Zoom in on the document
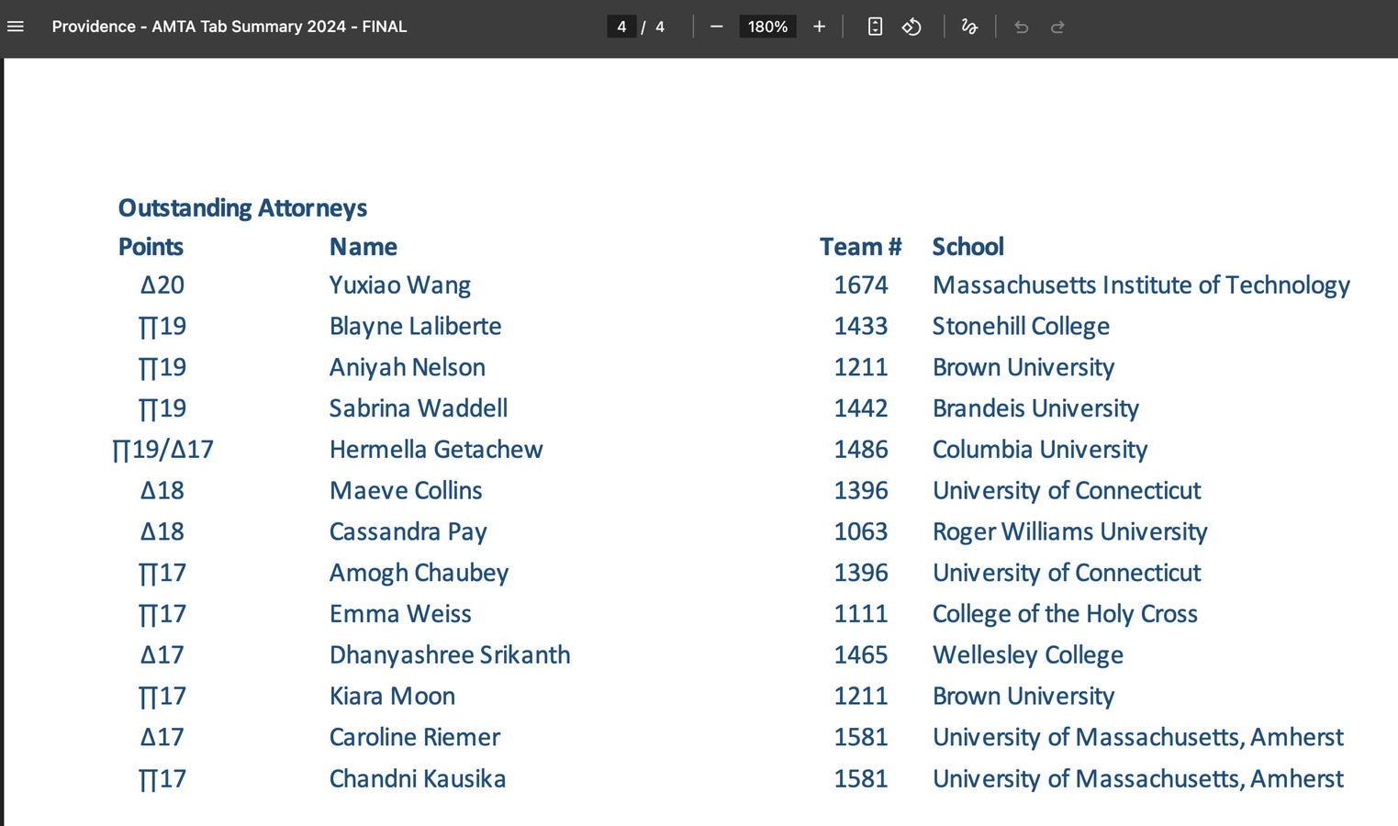This screenshot has height=826, width=1398. 819,27
